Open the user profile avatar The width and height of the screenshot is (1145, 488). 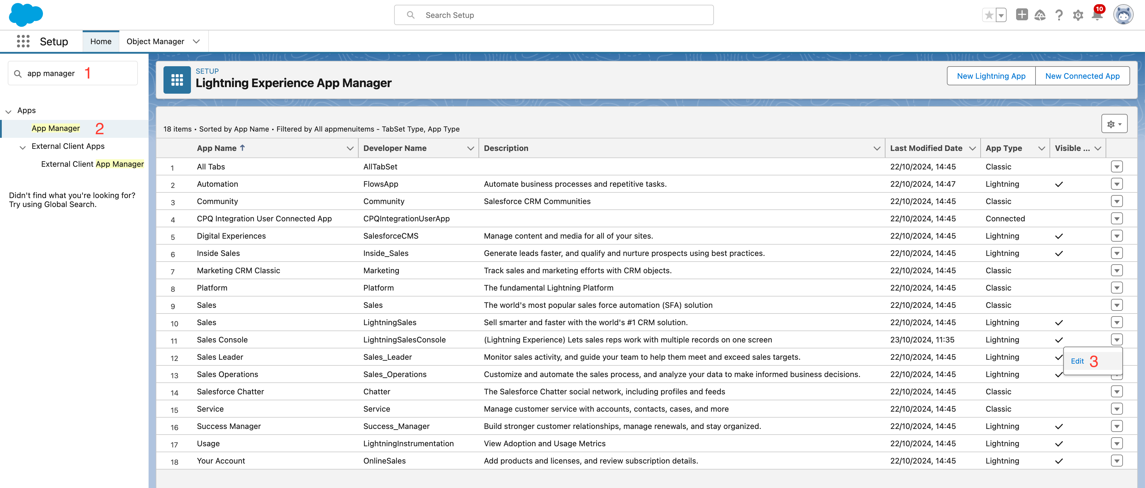tap(1123, 15)
